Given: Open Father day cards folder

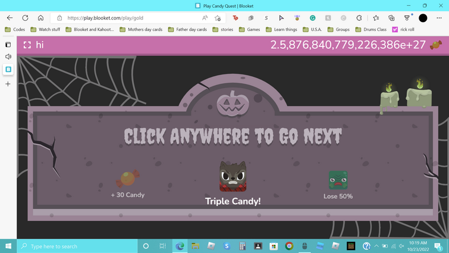Looking at the screenshot, I should (x=187, y=29).
